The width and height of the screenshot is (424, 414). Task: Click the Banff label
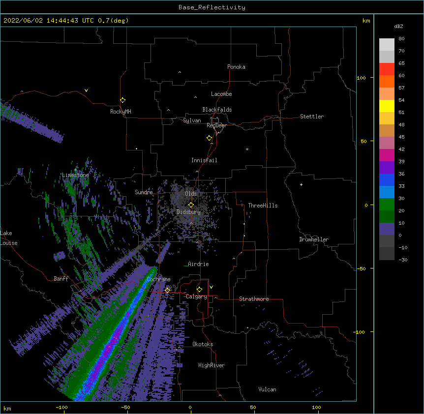pos(61,279)
